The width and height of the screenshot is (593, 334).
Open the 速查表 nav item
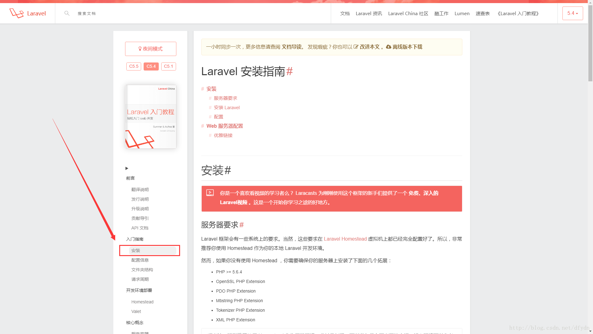point(483,14)
